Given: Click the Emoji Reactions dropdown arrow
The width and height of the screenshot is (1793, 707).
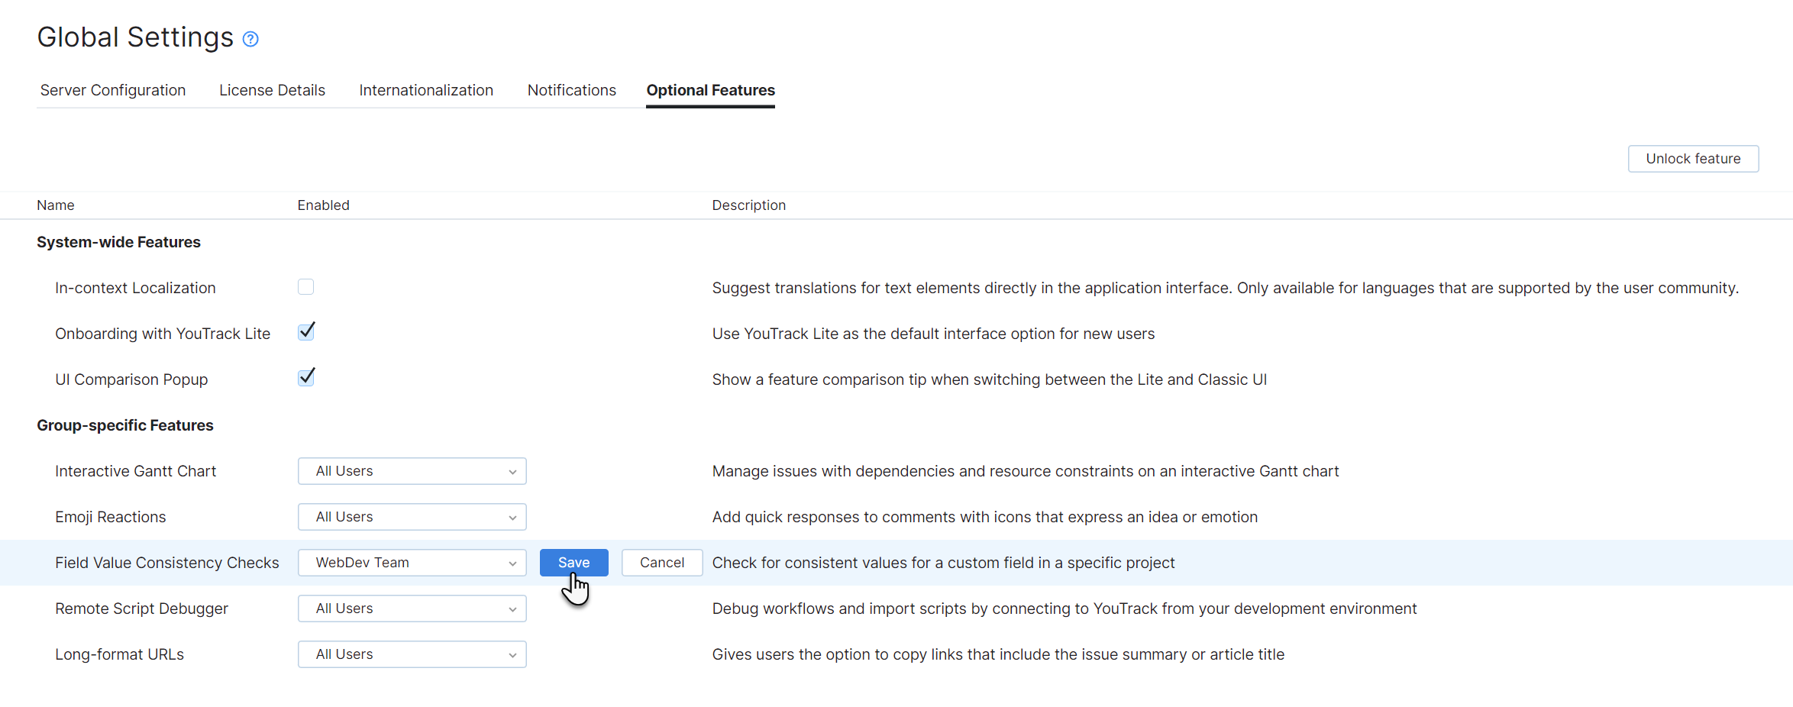Looking at the screenshot, I should (512, 517).
